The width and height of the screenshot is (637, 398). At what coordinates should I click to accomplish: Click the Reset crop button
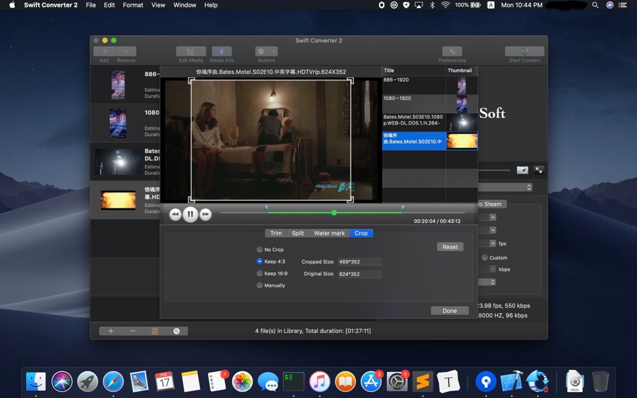point(449,247)
